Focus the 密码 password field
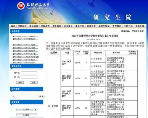Viewport: 148px width, 118px height. (29, 77)
